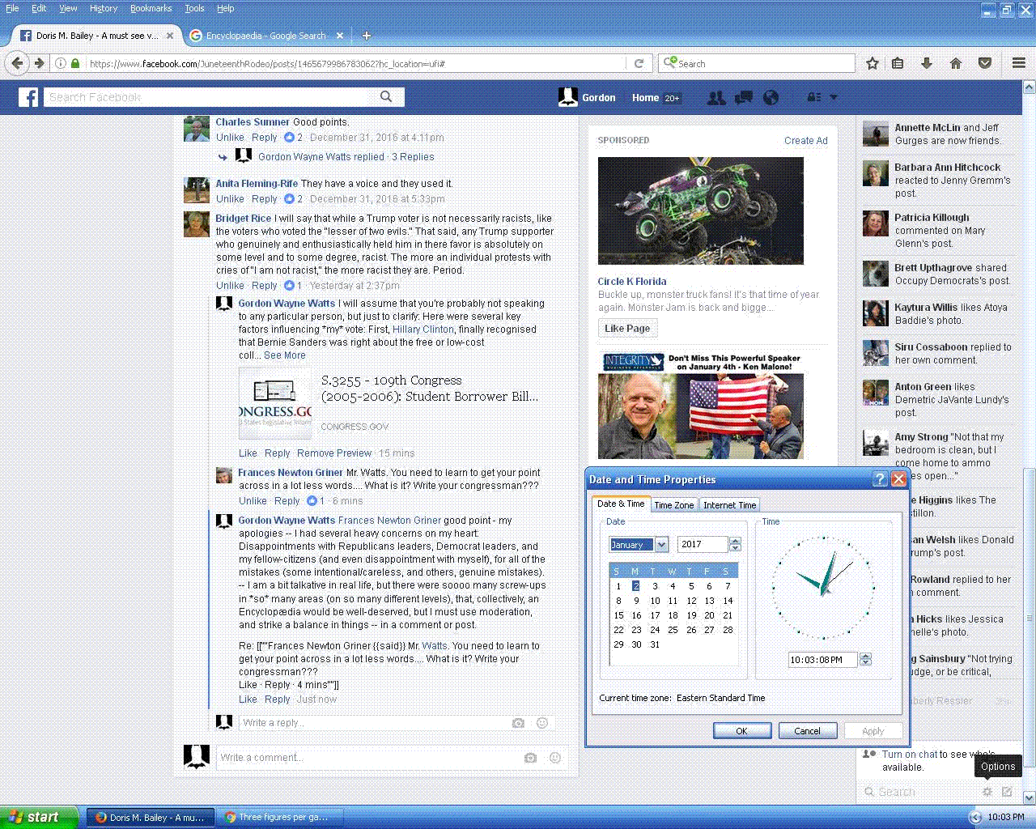Image resolution: width=1036 pixels, height=829 pixels.
Task: Expand See More on Gordon's comment
Action: tap(284, 355)
